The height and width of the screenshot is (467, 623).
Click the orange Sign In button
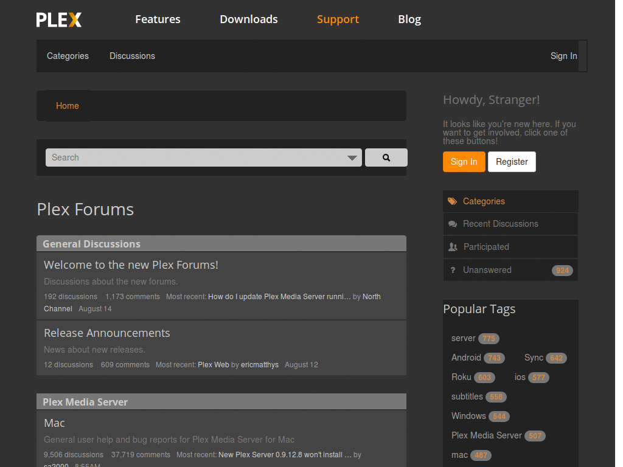coord(464,162)
